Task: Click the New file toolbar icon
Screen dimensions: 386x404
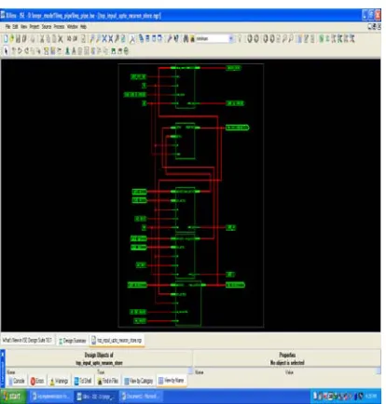Action: coord(6,39)
